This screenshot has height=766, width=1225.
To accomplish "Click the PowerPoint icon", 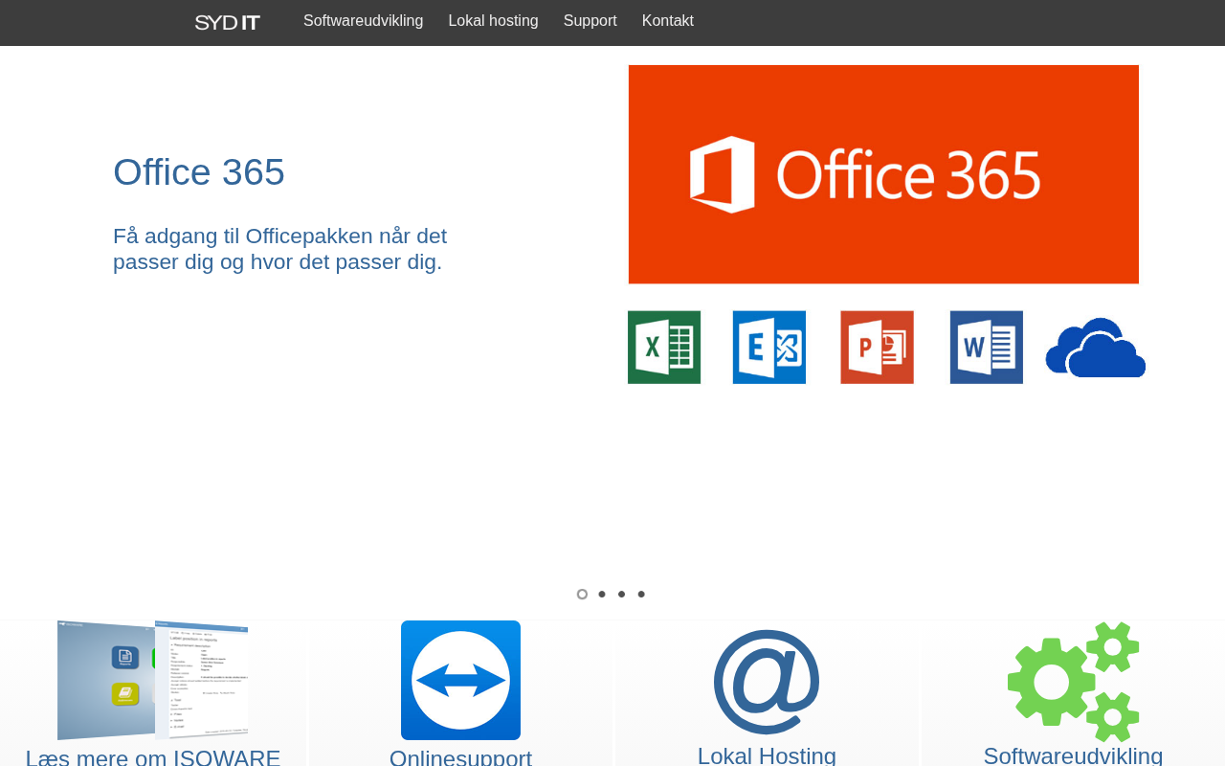I will tap(878, 348).
